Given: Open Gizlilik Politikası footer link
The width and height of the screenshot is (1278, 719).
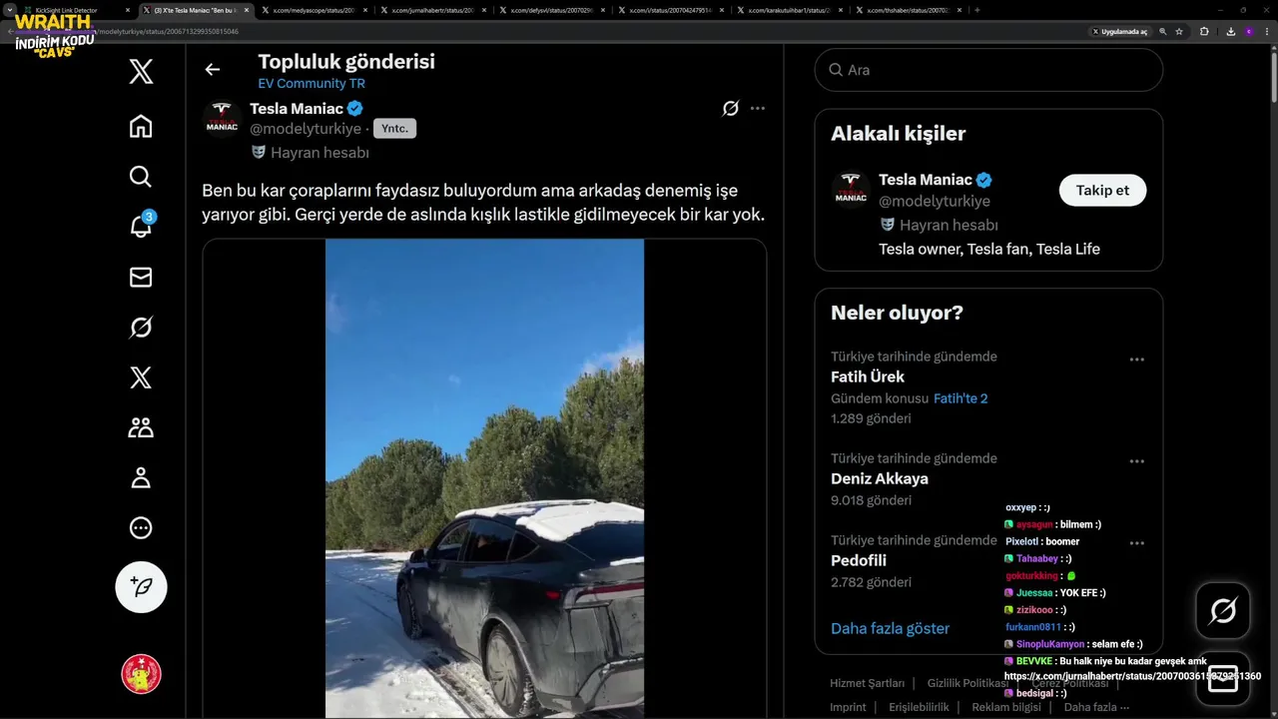Looking at the screenshot, I should click(968, 683).
